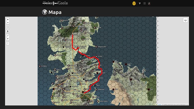Open the user avatar profile menu
Viewport: 194px width, 109px height.
pyautogui.click(x=149, y=3)
